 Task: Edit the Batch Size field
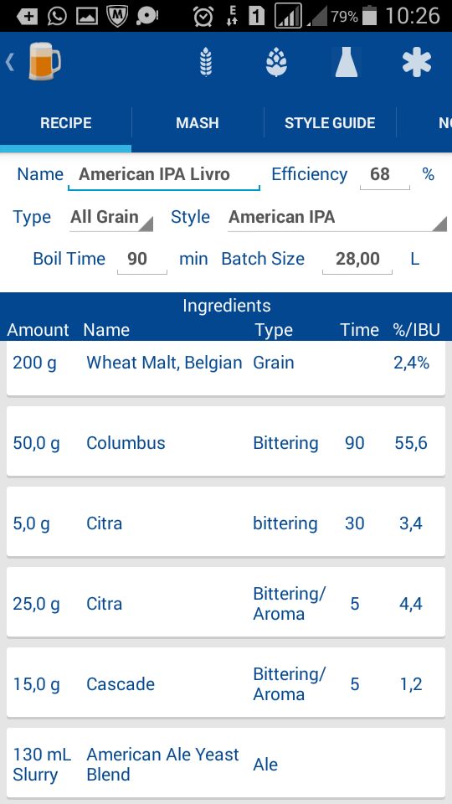tap(357, 259)
